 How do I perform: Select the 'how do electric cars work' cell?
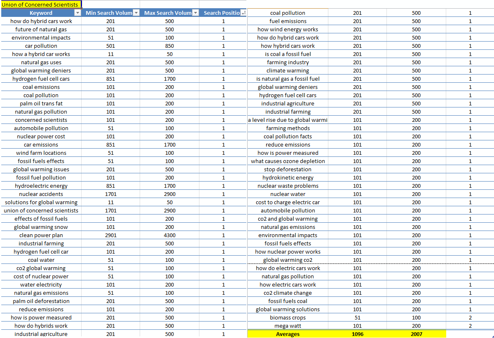point(288,268)
